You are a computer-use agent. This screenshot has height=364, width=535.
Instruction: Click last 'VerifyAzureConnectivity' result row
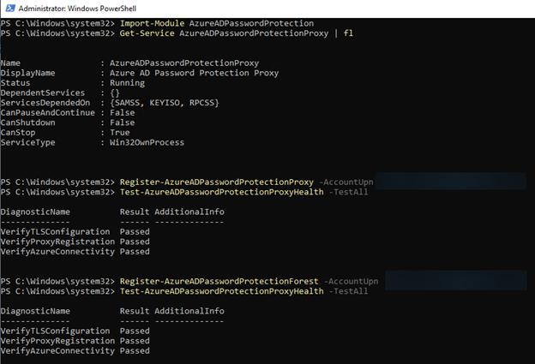75,350
